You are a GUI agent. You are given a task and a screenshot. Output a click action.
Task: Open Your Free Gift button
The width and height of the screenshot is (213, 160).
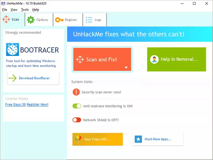pos(98,139)
